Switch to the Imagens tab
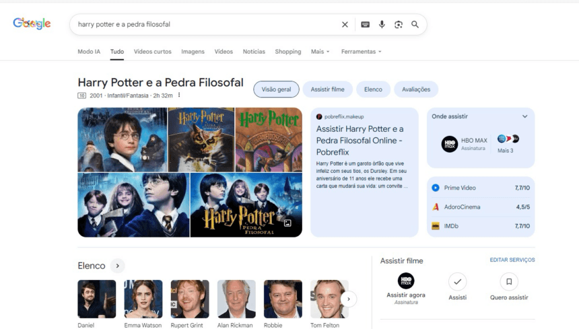Image resolution: width=579 pixels, height=329 pixels. tap(193, 52)
